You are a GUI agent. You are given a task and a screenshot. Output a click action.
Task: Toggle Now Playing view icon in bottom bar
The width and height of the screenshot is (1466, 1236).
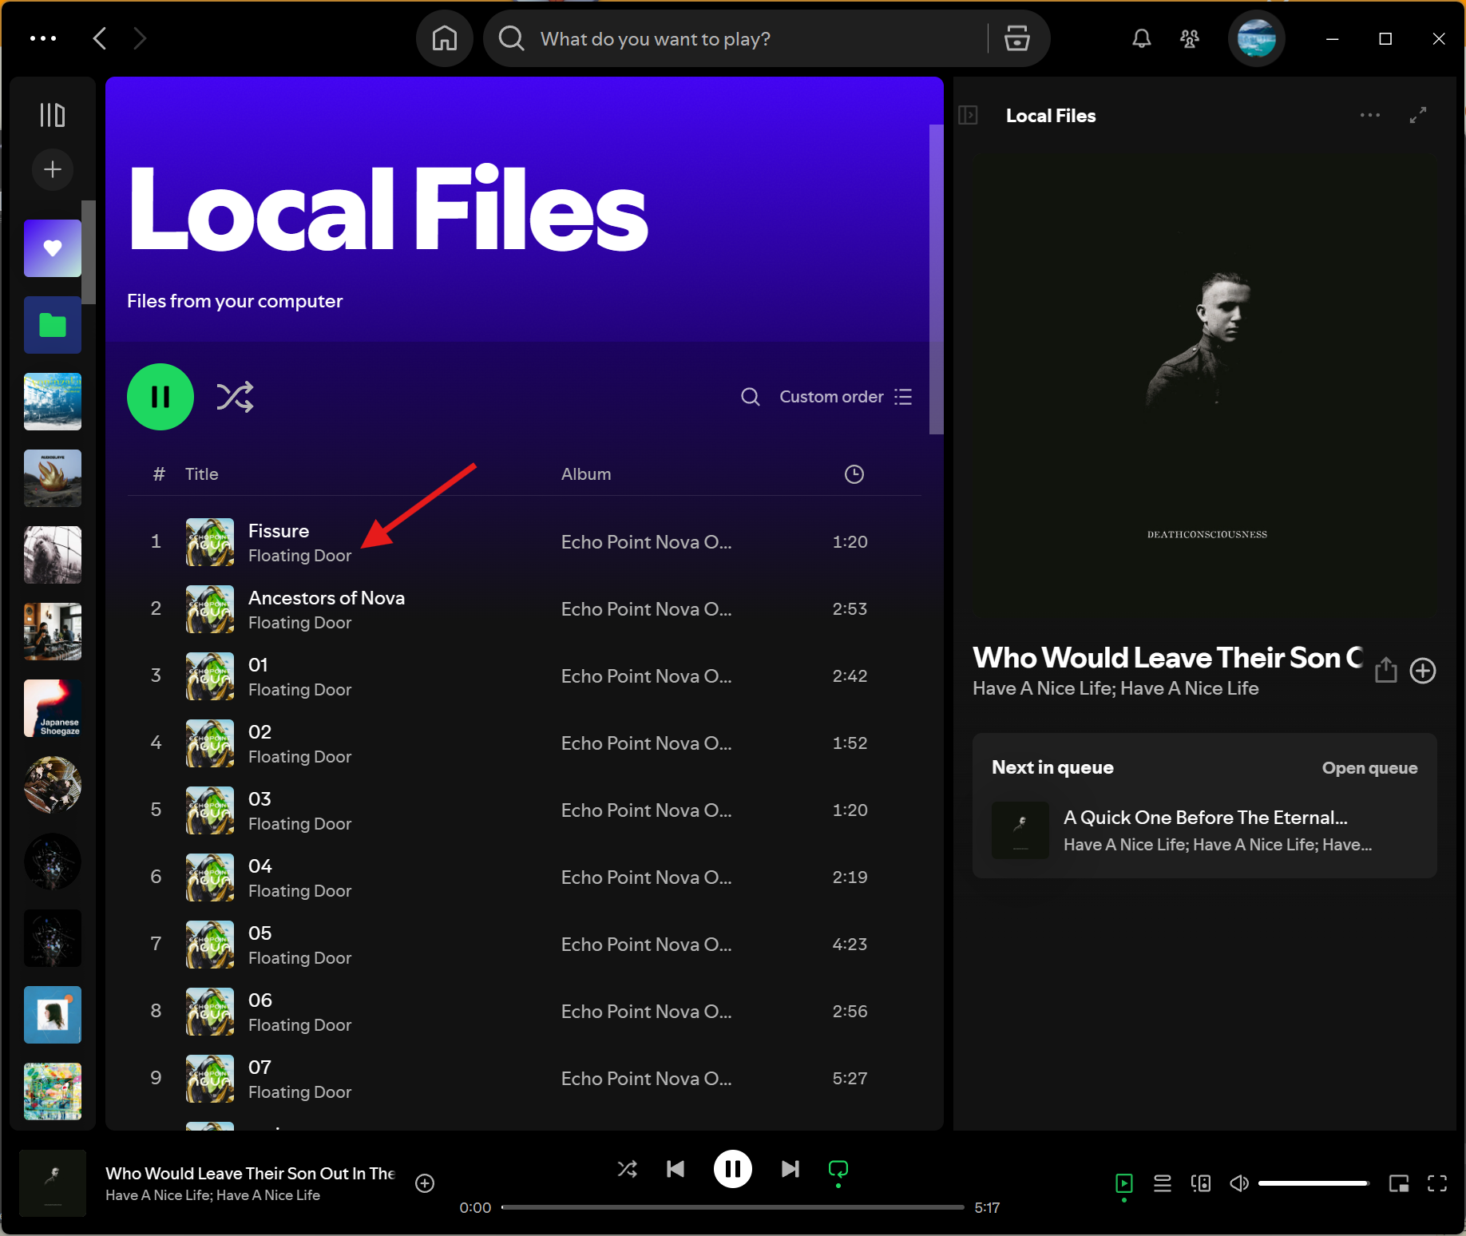[x=1124, y=1183]
